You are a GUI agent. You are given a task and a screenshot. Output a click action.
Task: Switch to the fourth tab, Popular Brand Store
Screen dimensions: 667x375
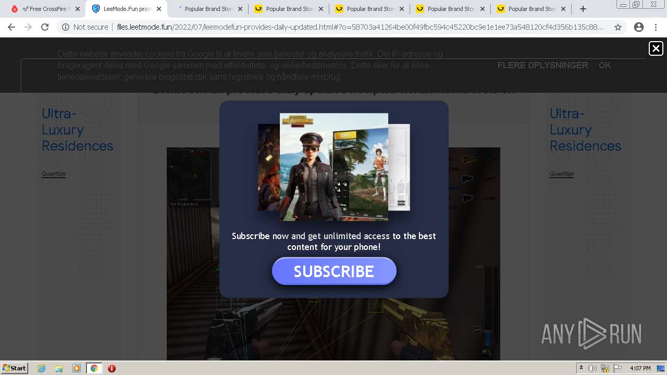[x=289, y=9]
